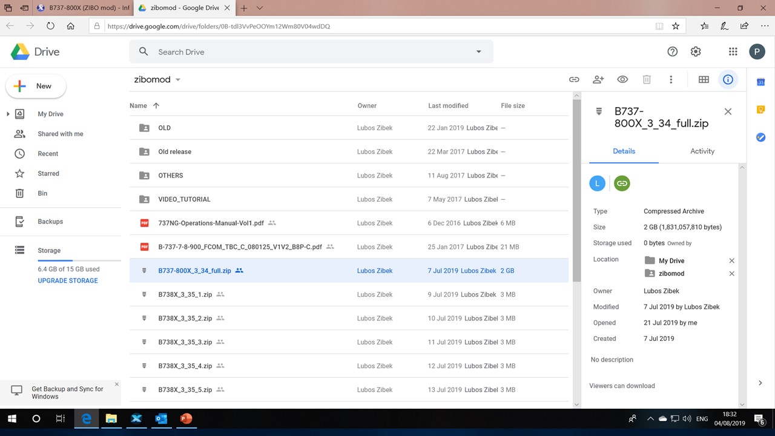Open More actions three-dot menu

671,79
